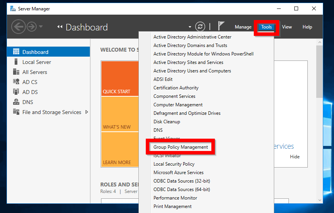This screenshot has width=334, height=213.
Task: Click the AD CS role icon
Action: 16,82
